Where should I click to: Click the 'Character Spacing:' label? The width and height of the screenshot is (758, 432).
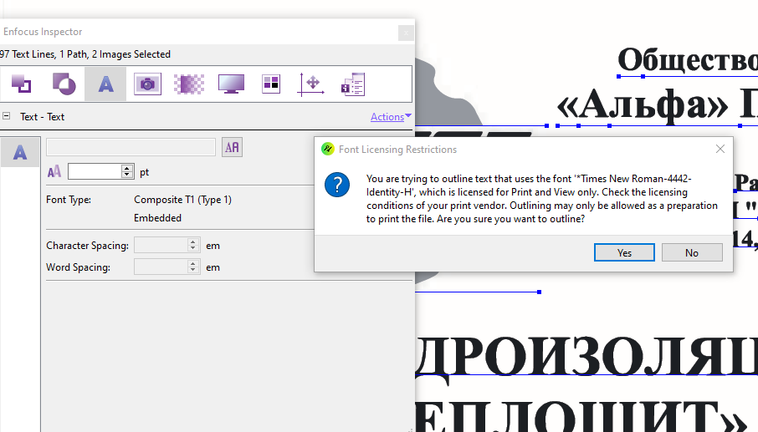click(88, 245)
